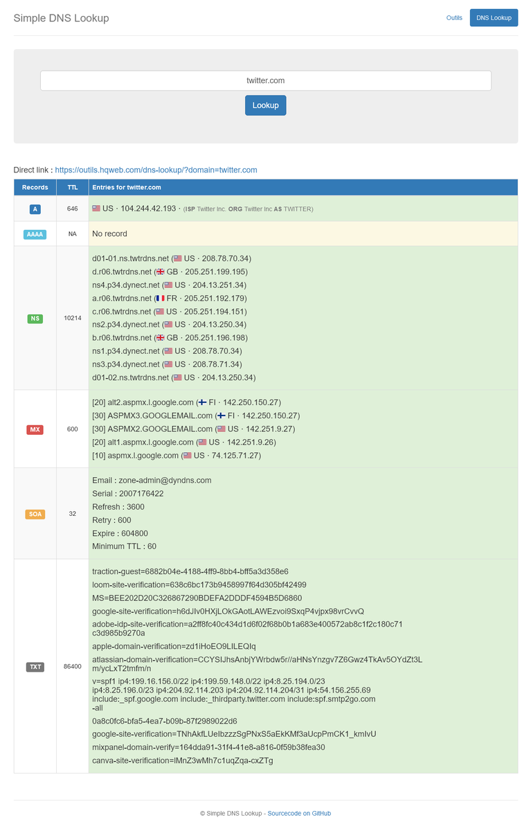Screen dimensions: 531x831
Task: Click the Simple DNS Lookup site title
Action: pyautogui.click(x=61, y=18)
